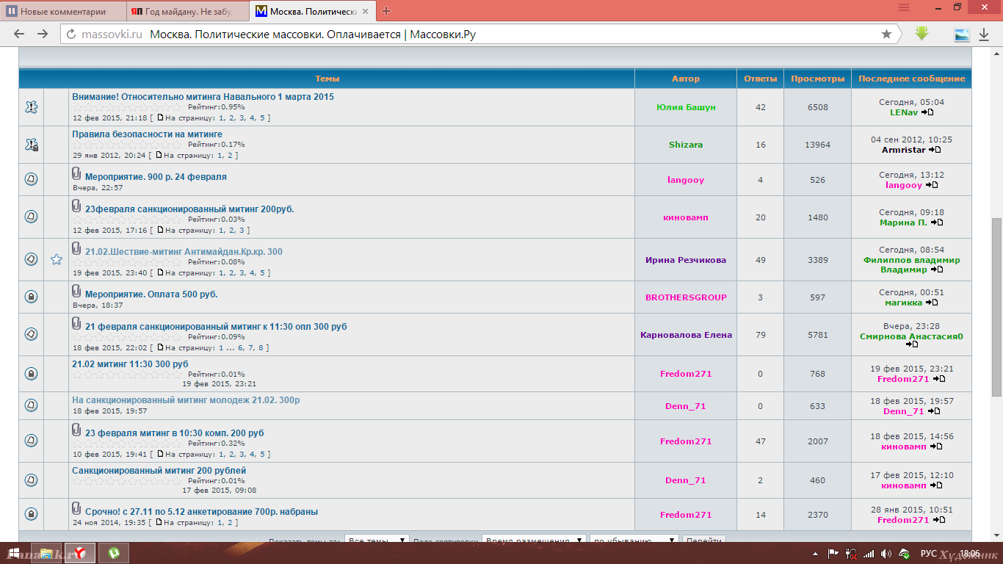Screen dimensions: 1003x564
Task: Sort by the 'Просмотры' column header
Action: tap(817, 79)
